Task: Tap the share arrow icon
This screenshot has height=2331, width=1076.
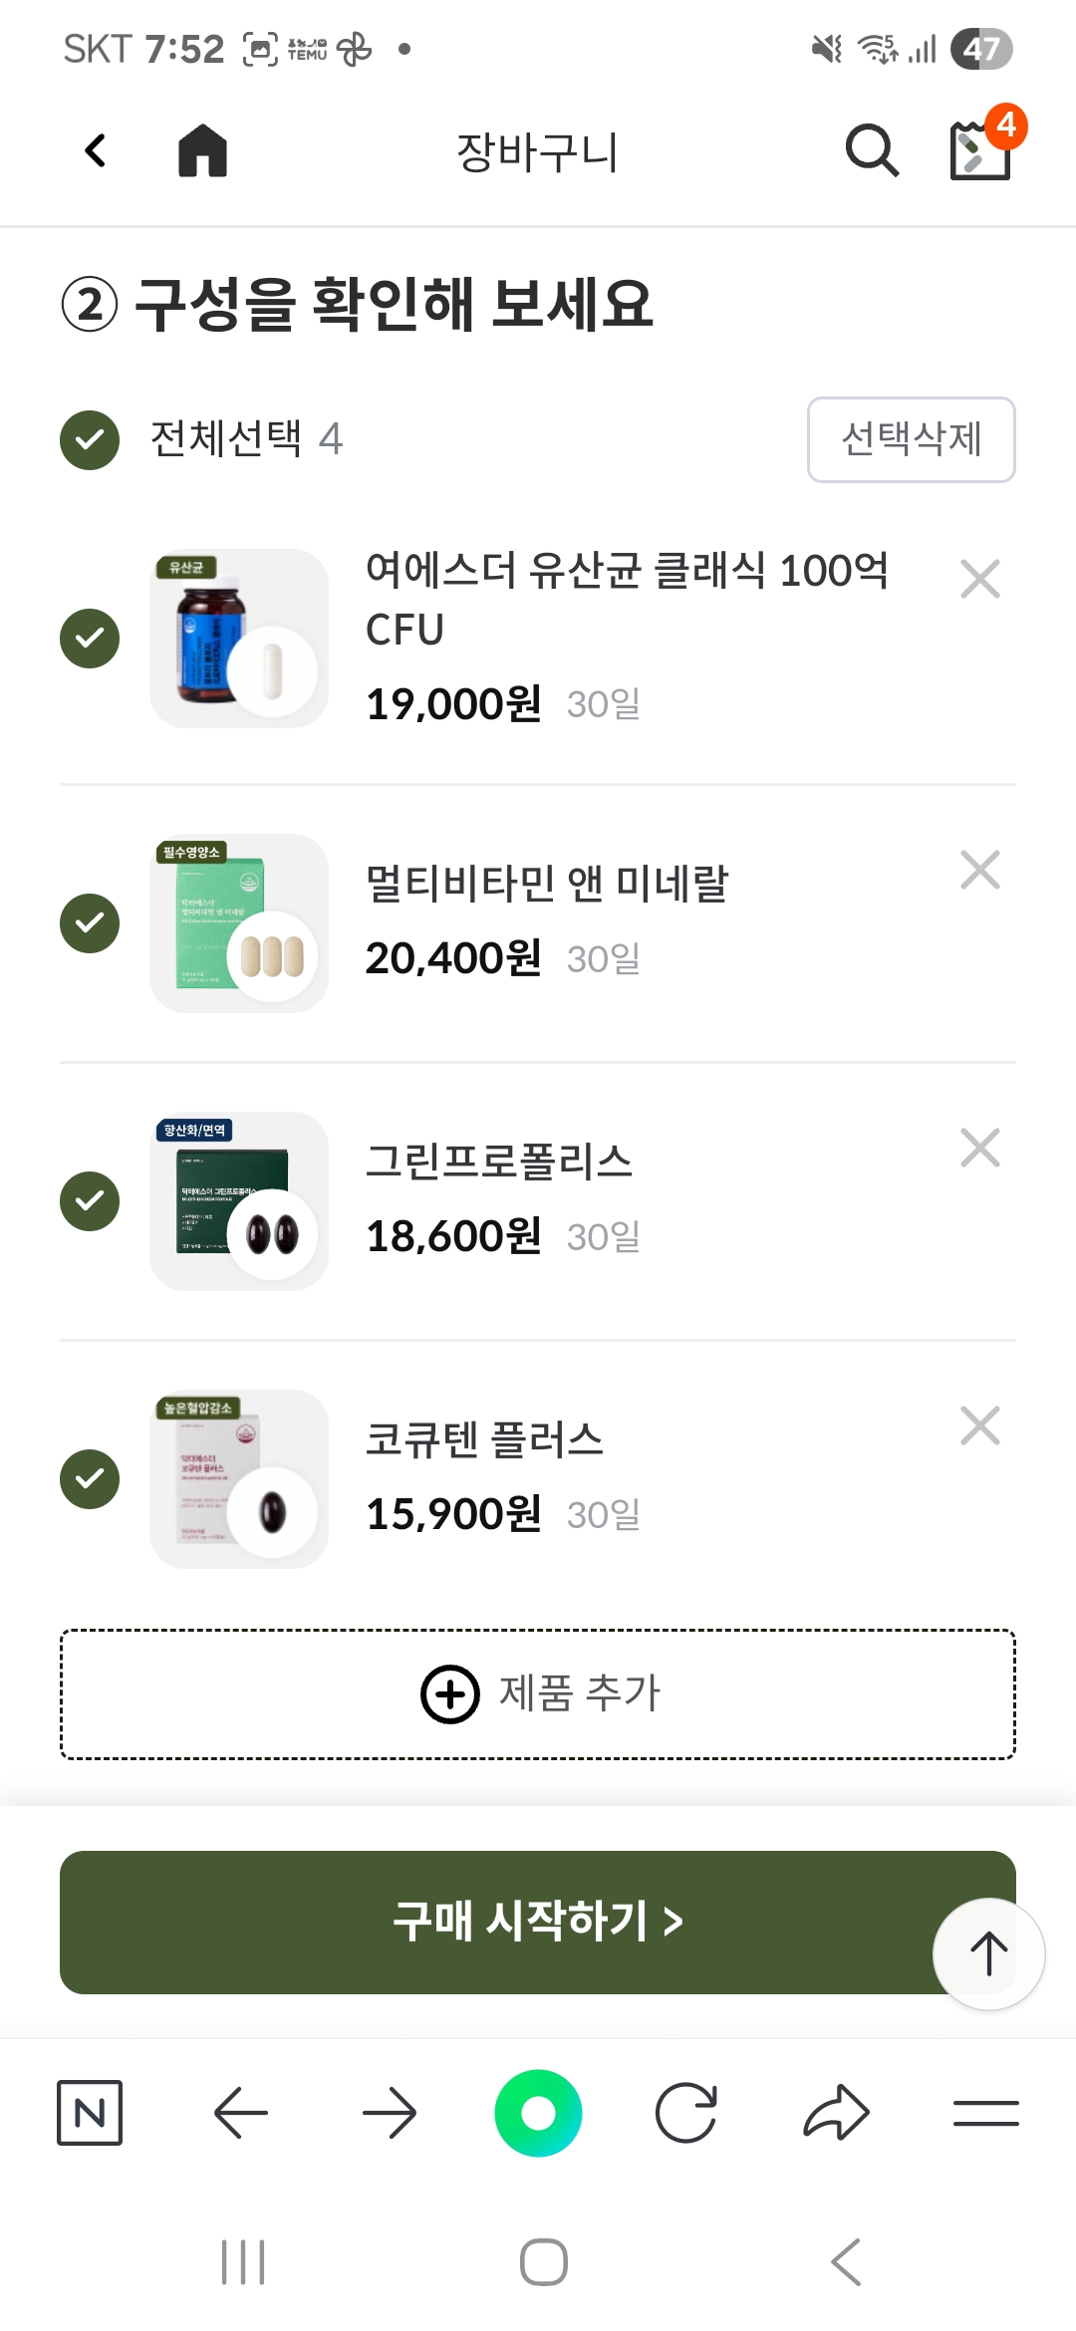Action: click(x=836, y=2112)
